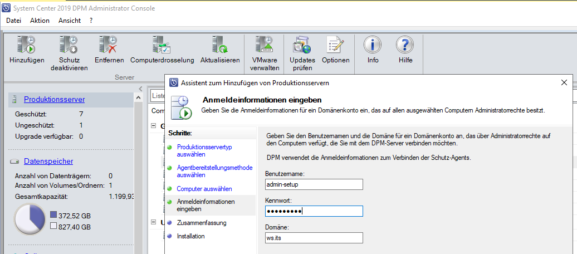Click the Geschützt count 7

[x=81, y=114]
